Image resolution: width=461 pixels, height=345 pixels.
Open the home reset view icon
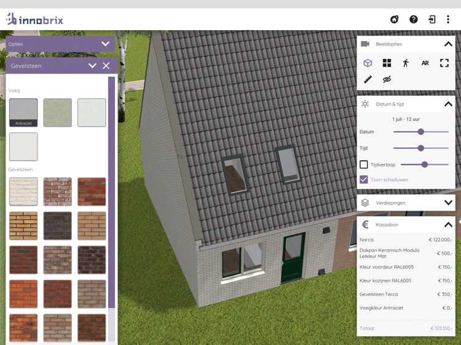(x=394, y=20)
